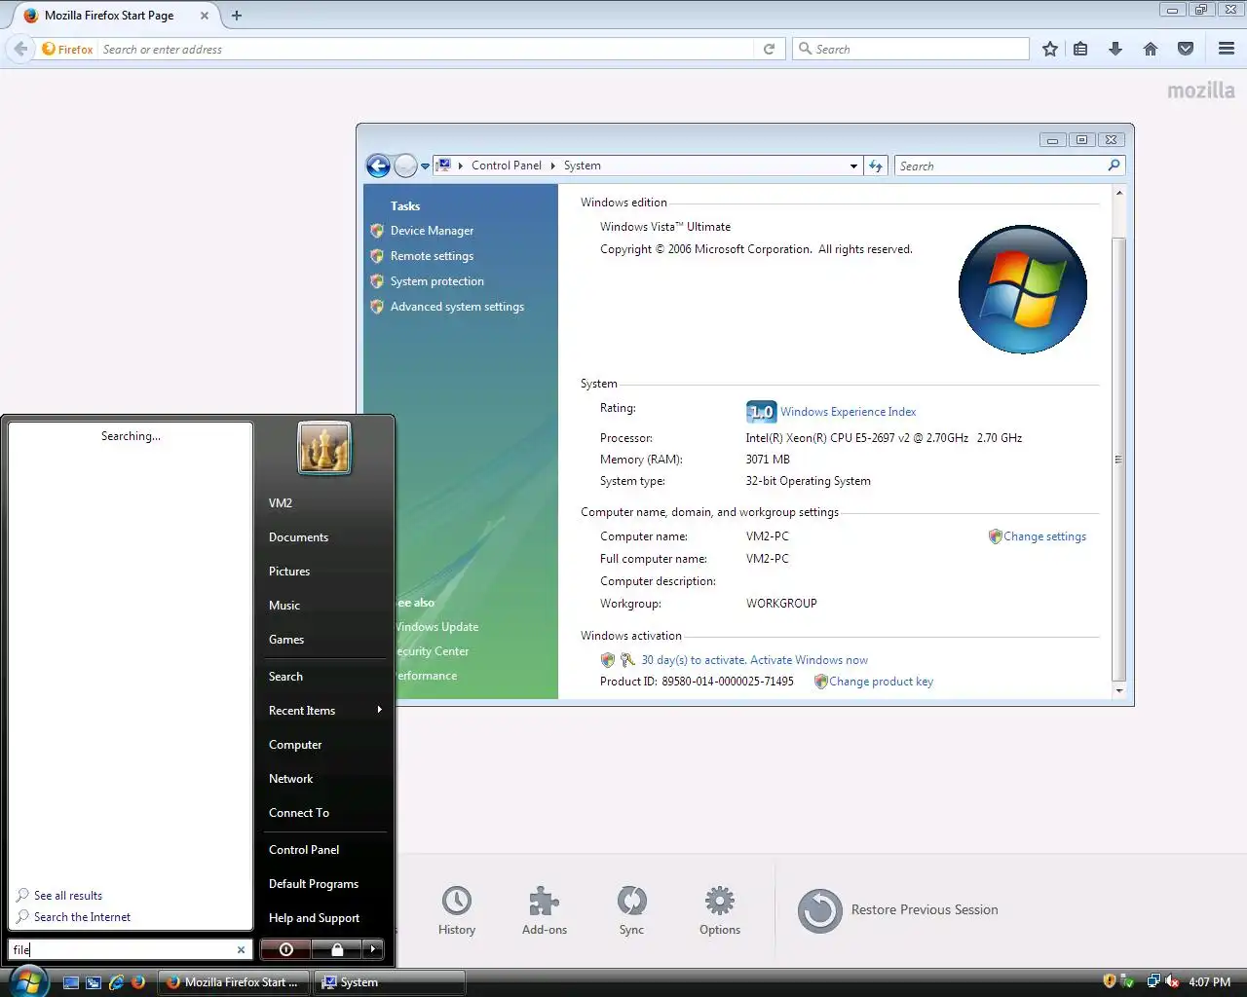Close the Mozilla Firefox Start Page tab
This screenshot has width=1247, height=997.
[x=205, y=16]
